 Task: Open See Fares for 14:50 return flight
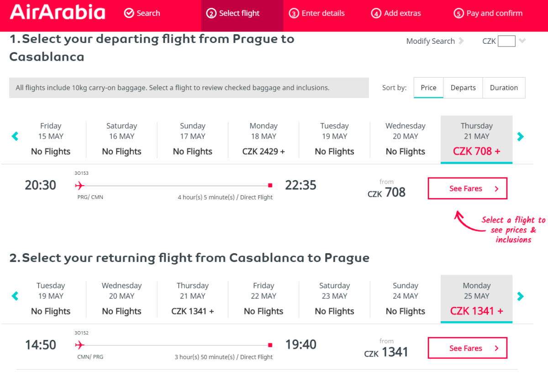click(467, 348)
